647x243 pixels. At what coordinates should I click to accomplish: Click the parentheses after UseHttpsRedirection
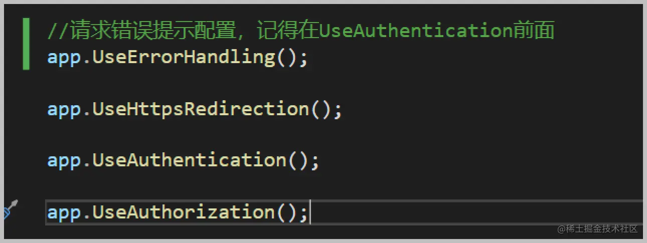point(321,109)
